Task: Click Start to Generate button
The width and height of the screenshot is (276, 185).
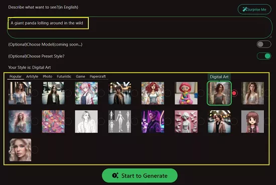Action: [140, 175]
